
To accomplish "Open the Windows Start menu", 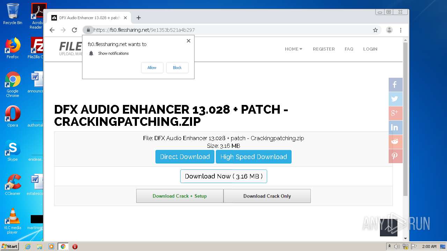I will (x=9, y=246).
